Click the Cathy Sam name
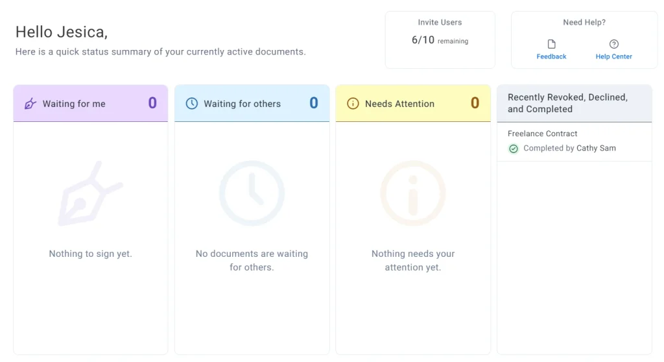The width and height of the screenshot is (664, 362). [x=597, y=148]
